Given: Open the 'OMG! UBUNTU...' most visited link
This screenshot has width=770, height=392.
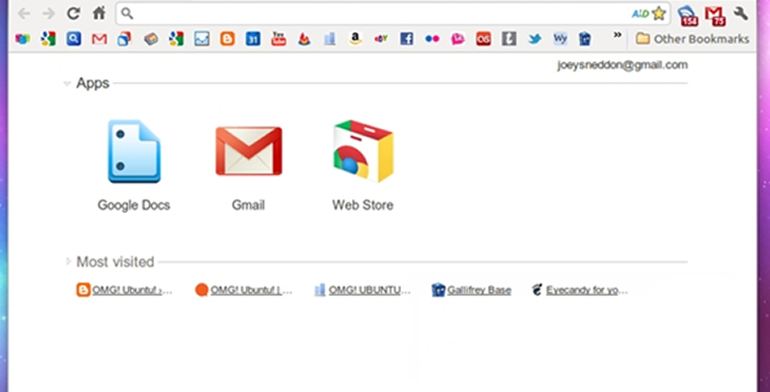Looking at the screenshot, I should (x=362, y=290).
